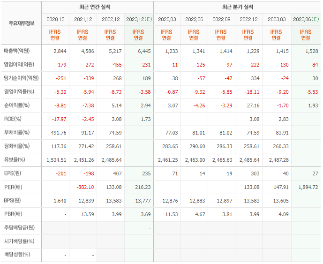Select the 매출액(억원) row label
Screen dimensions: 323x264
coord(17,51)
